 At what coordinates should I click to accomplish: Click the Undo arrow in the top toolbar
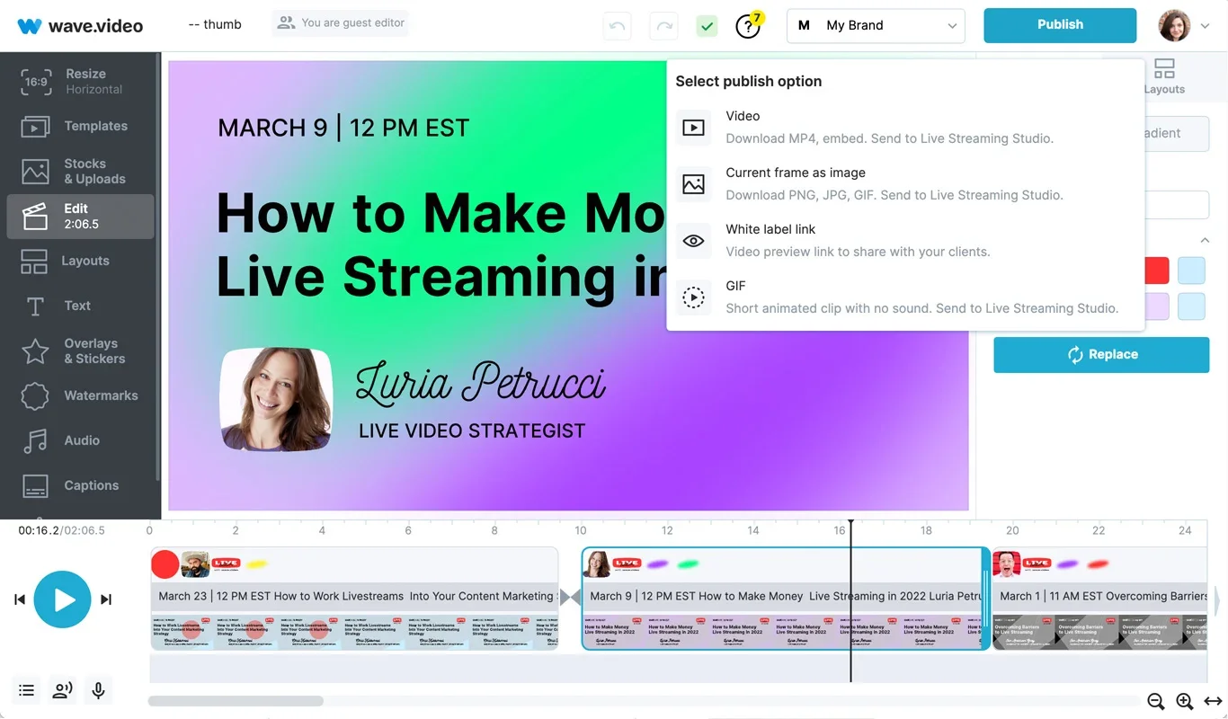[x=617, y=26]
